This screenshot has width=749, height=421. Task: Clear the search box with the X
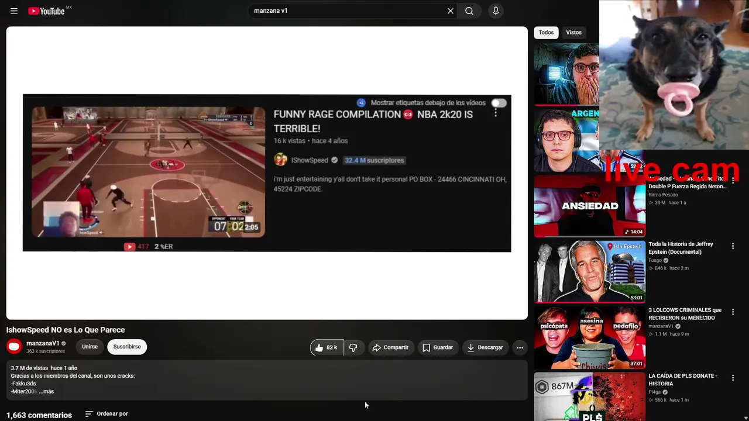[451, 11]
